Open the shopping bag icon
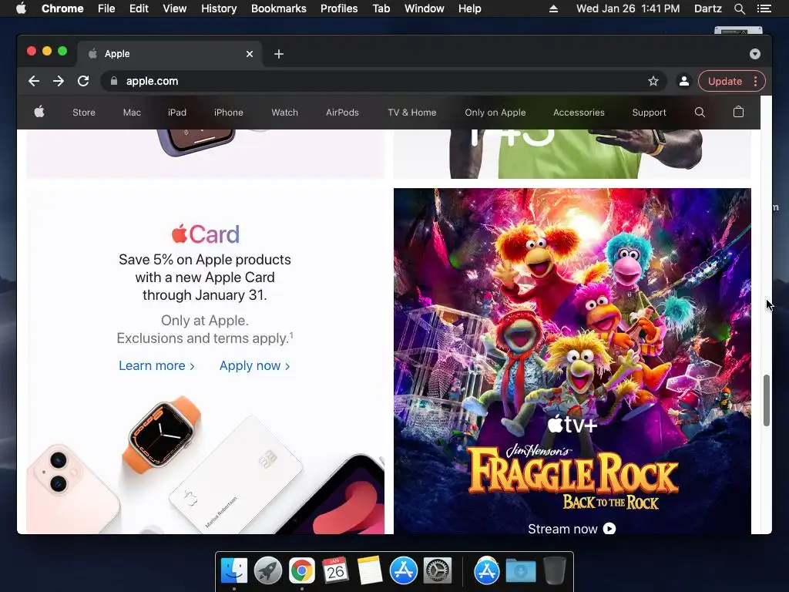Viewport: 789px width, 592px height. pyautogui.click(x=738, y=112)
